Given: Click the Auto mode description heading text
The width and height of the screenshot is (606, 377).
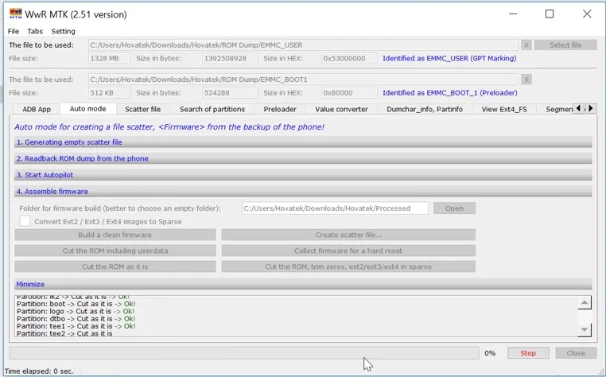Looking at the screenshot, I should coord(169,126).
